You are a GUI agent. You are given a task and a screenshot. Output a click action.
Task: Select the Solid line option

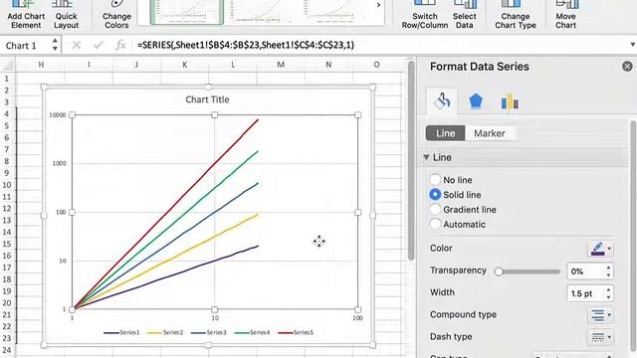click(435, 195)
